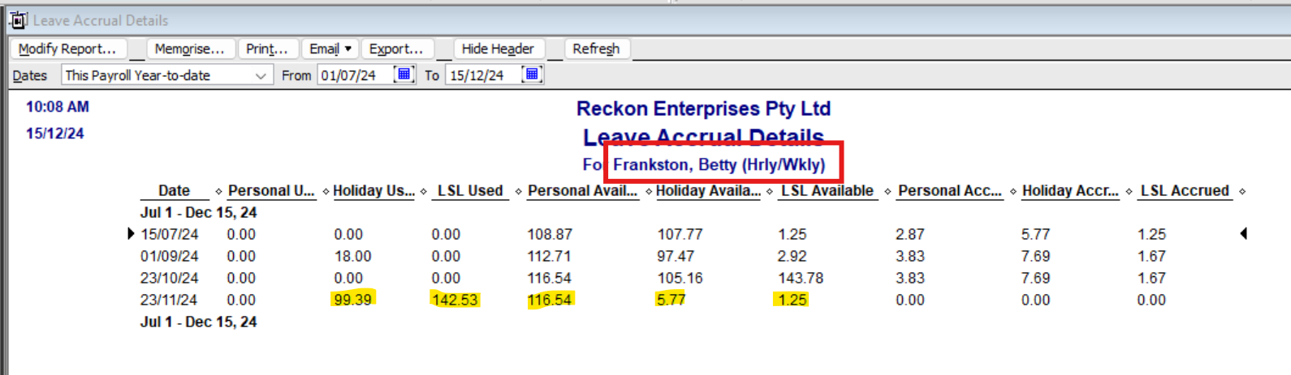Click highlighted Holiday Available value 5.77
Screen dimensions: 1291x375
coord(671,300)
